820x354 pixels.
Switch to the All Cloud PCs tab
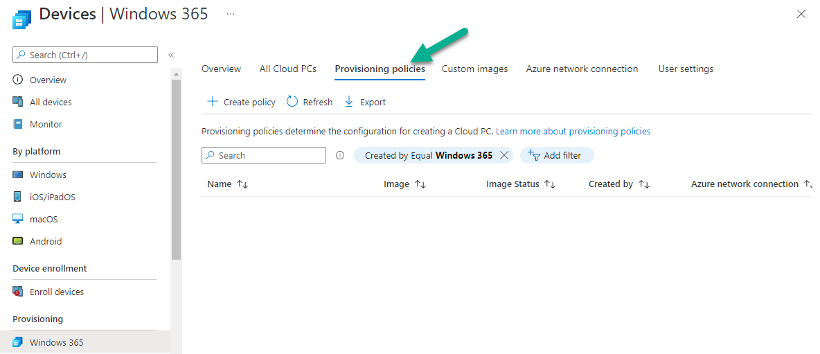coord(287,69)
